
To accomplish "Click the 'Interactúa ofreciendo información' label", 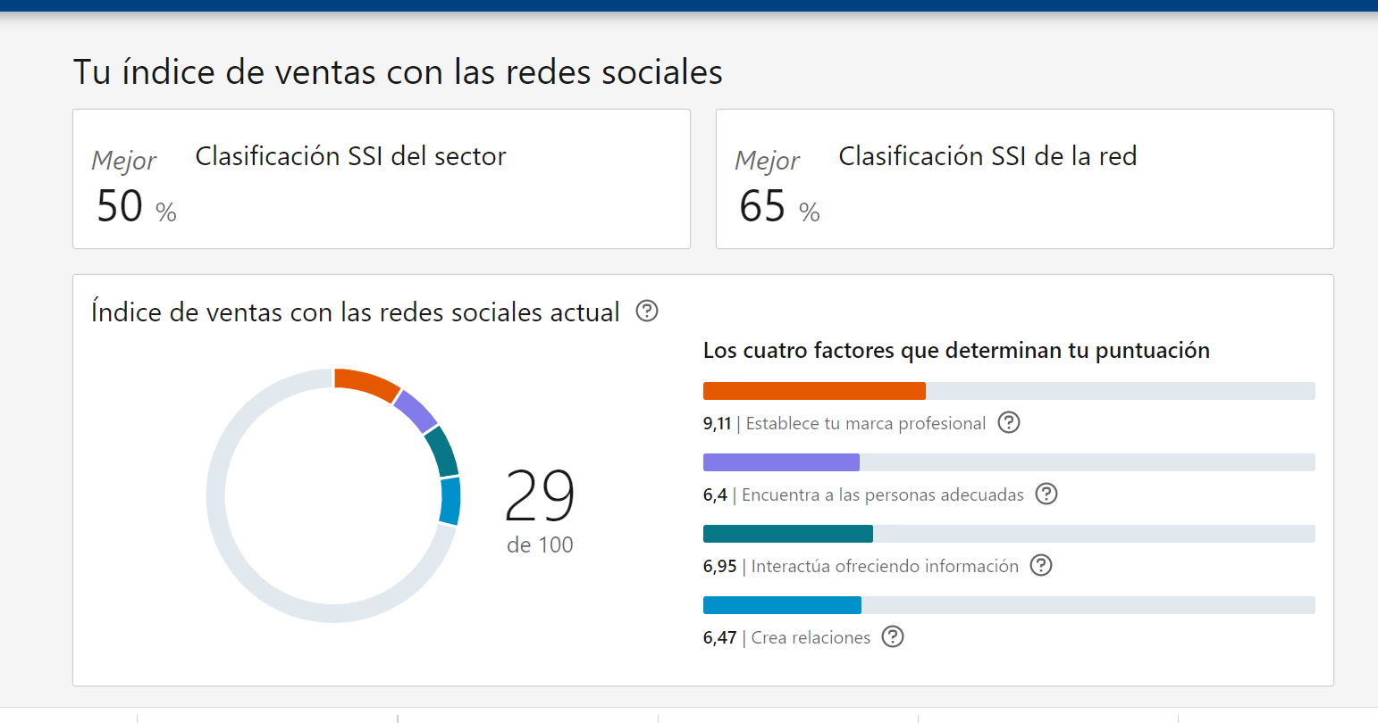I will click(885, 566).
